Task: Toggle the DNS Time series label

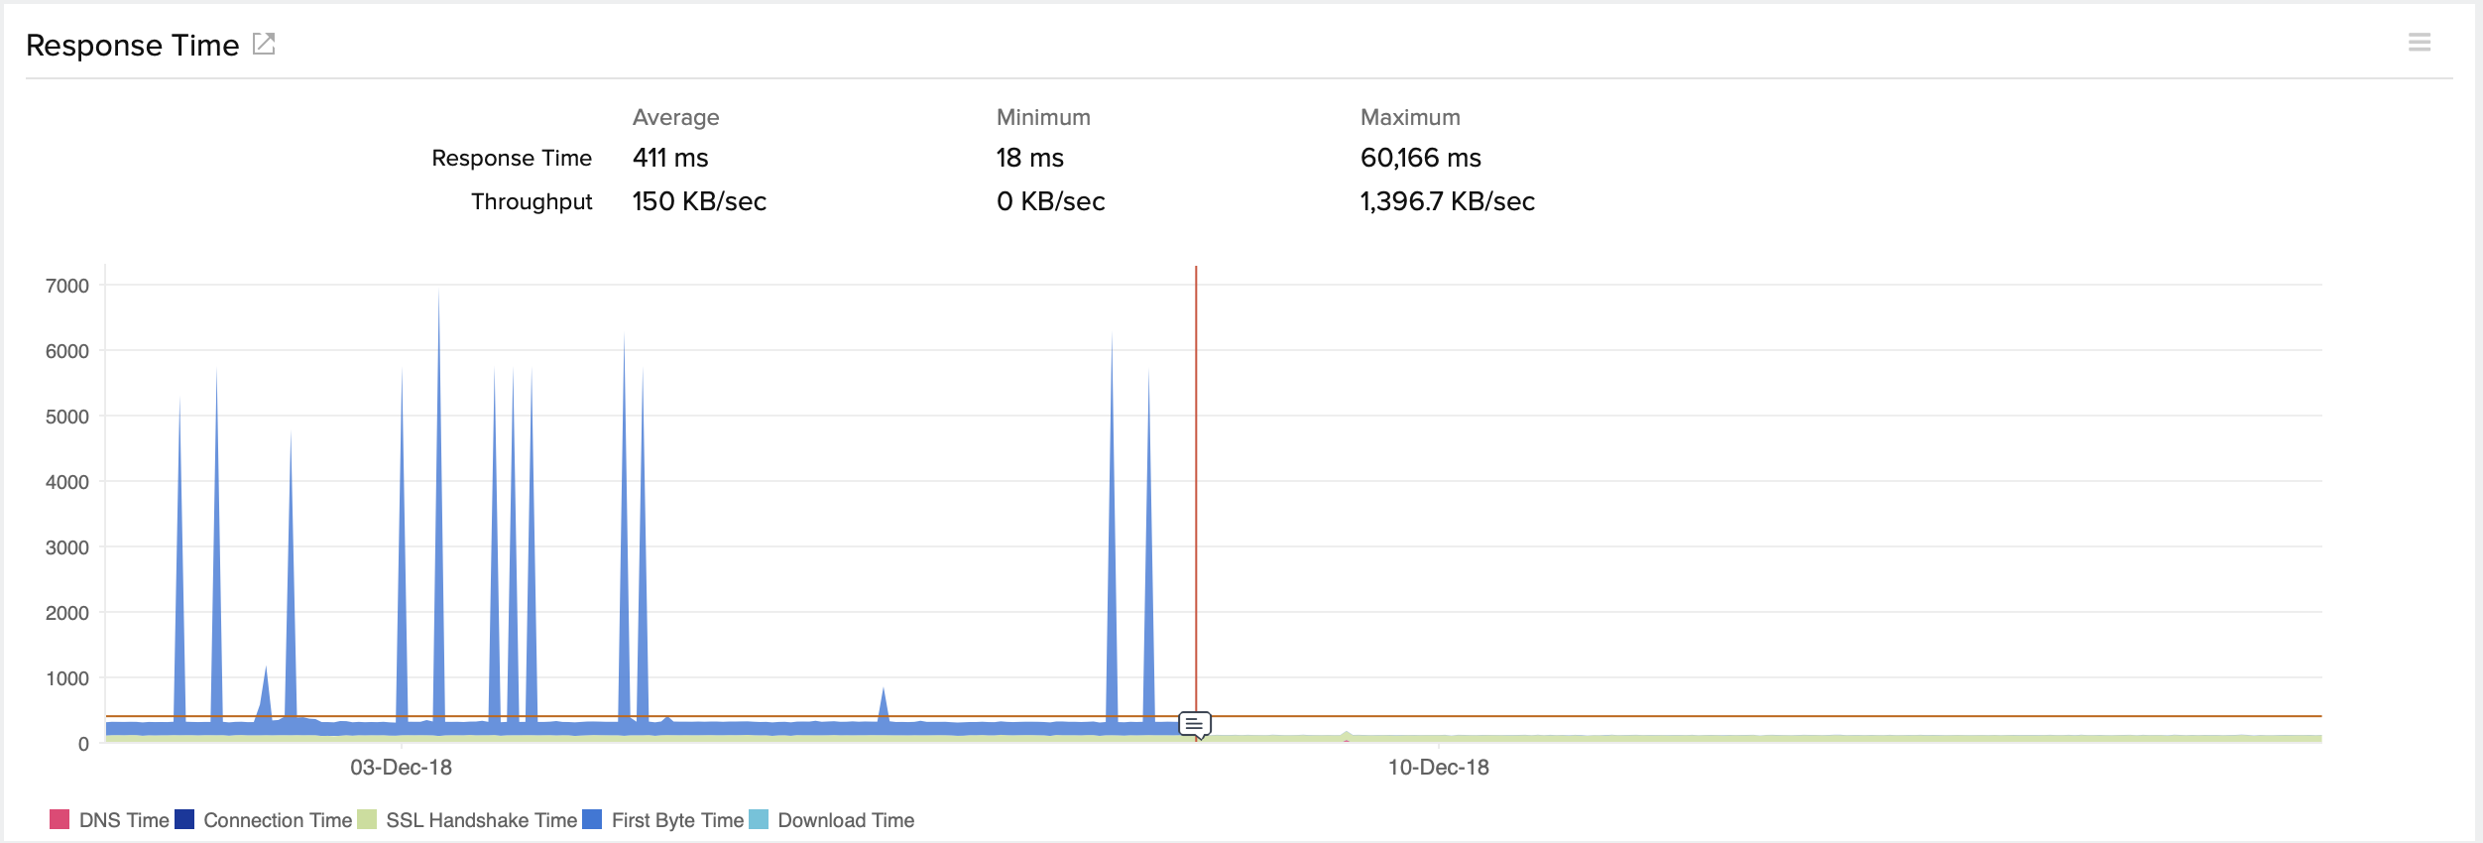Action: (124, 820)
